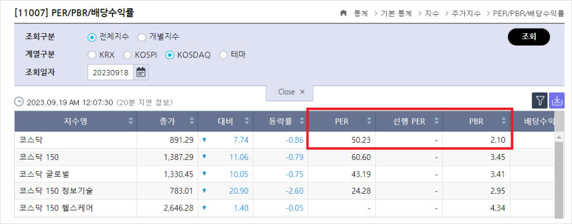Choose the KRX series radio button
This screenshot has width=572, height=224.
[x=92, y=55]
